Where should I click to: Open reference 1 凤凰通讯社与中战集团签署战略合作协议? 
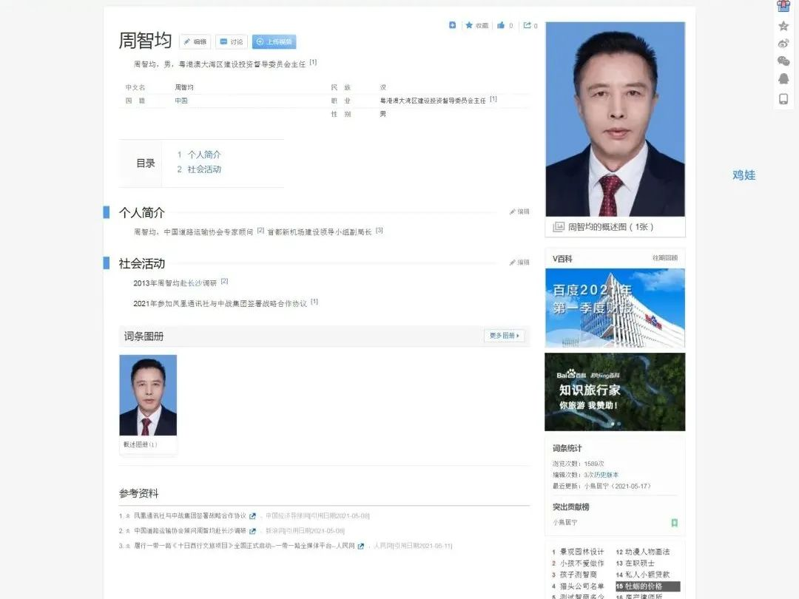tap(190, 516)
